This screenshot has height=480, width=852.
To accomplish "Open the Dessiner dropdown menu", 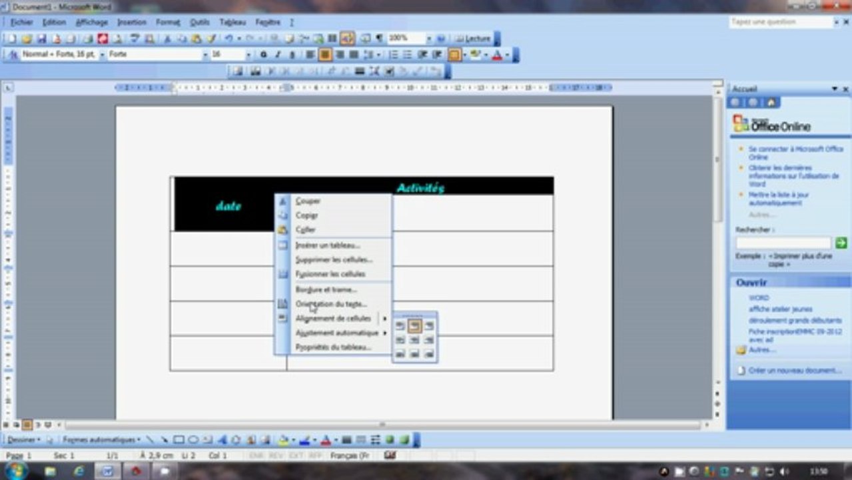I will tap(23, 440).
